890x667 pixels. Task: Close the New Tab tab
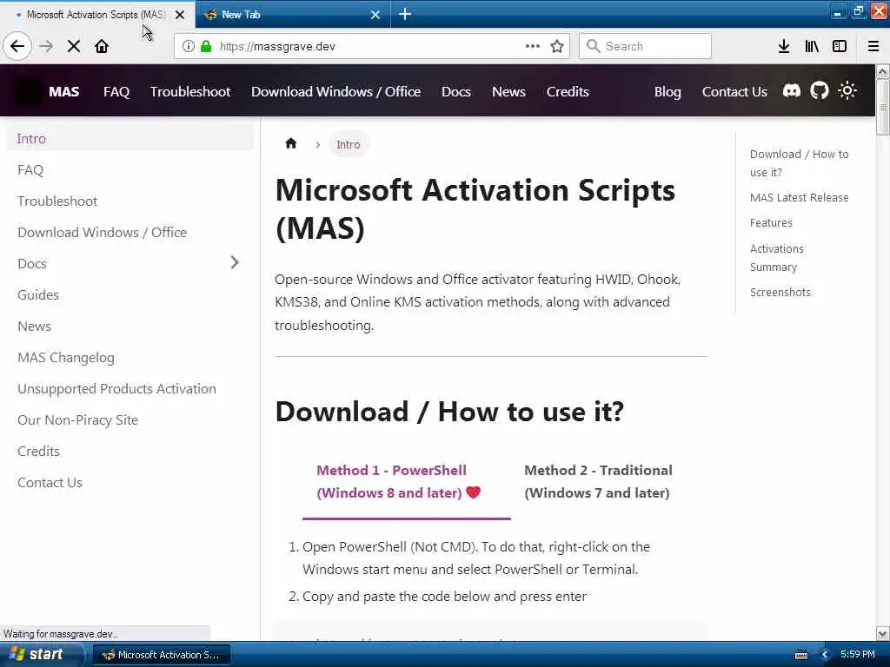point(375,15)
